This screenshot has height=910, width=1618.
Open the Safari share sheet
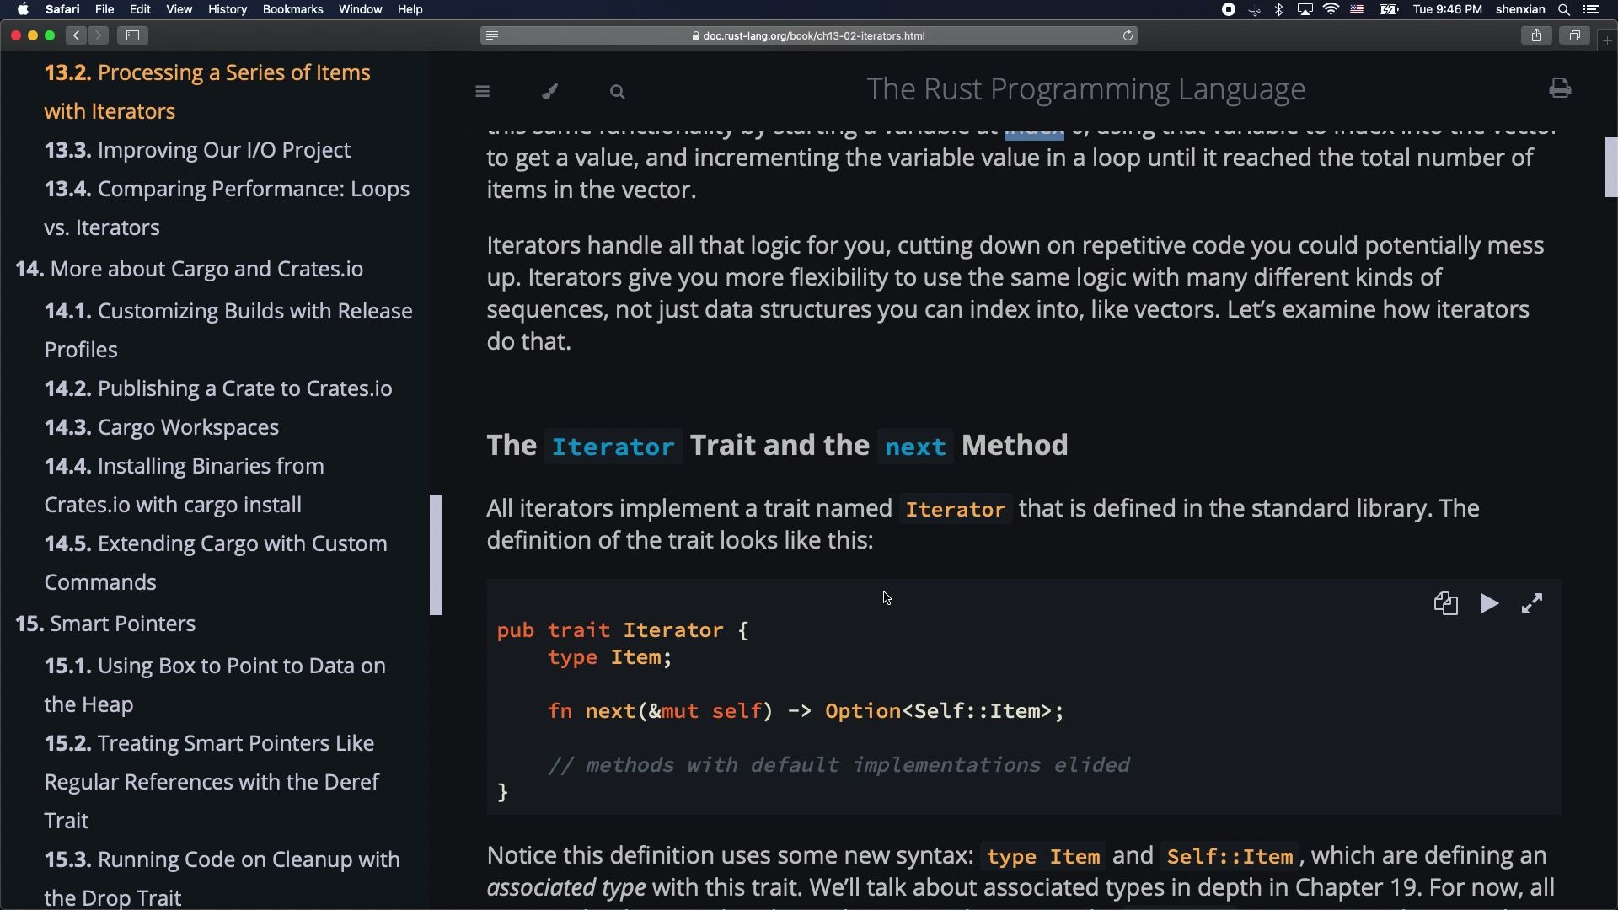click(1536, 35)
